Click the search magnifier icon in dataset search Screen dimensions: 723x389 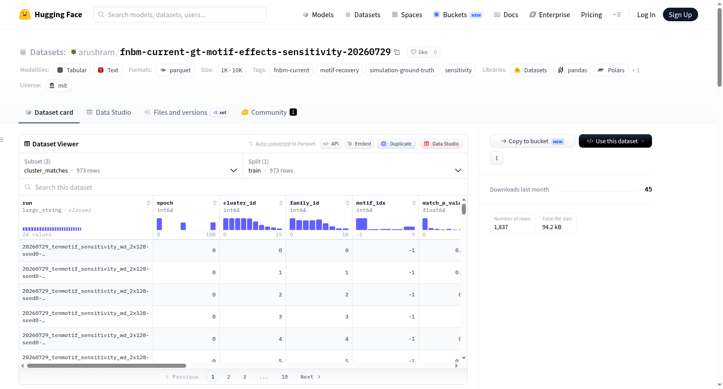tap(28, 187)
